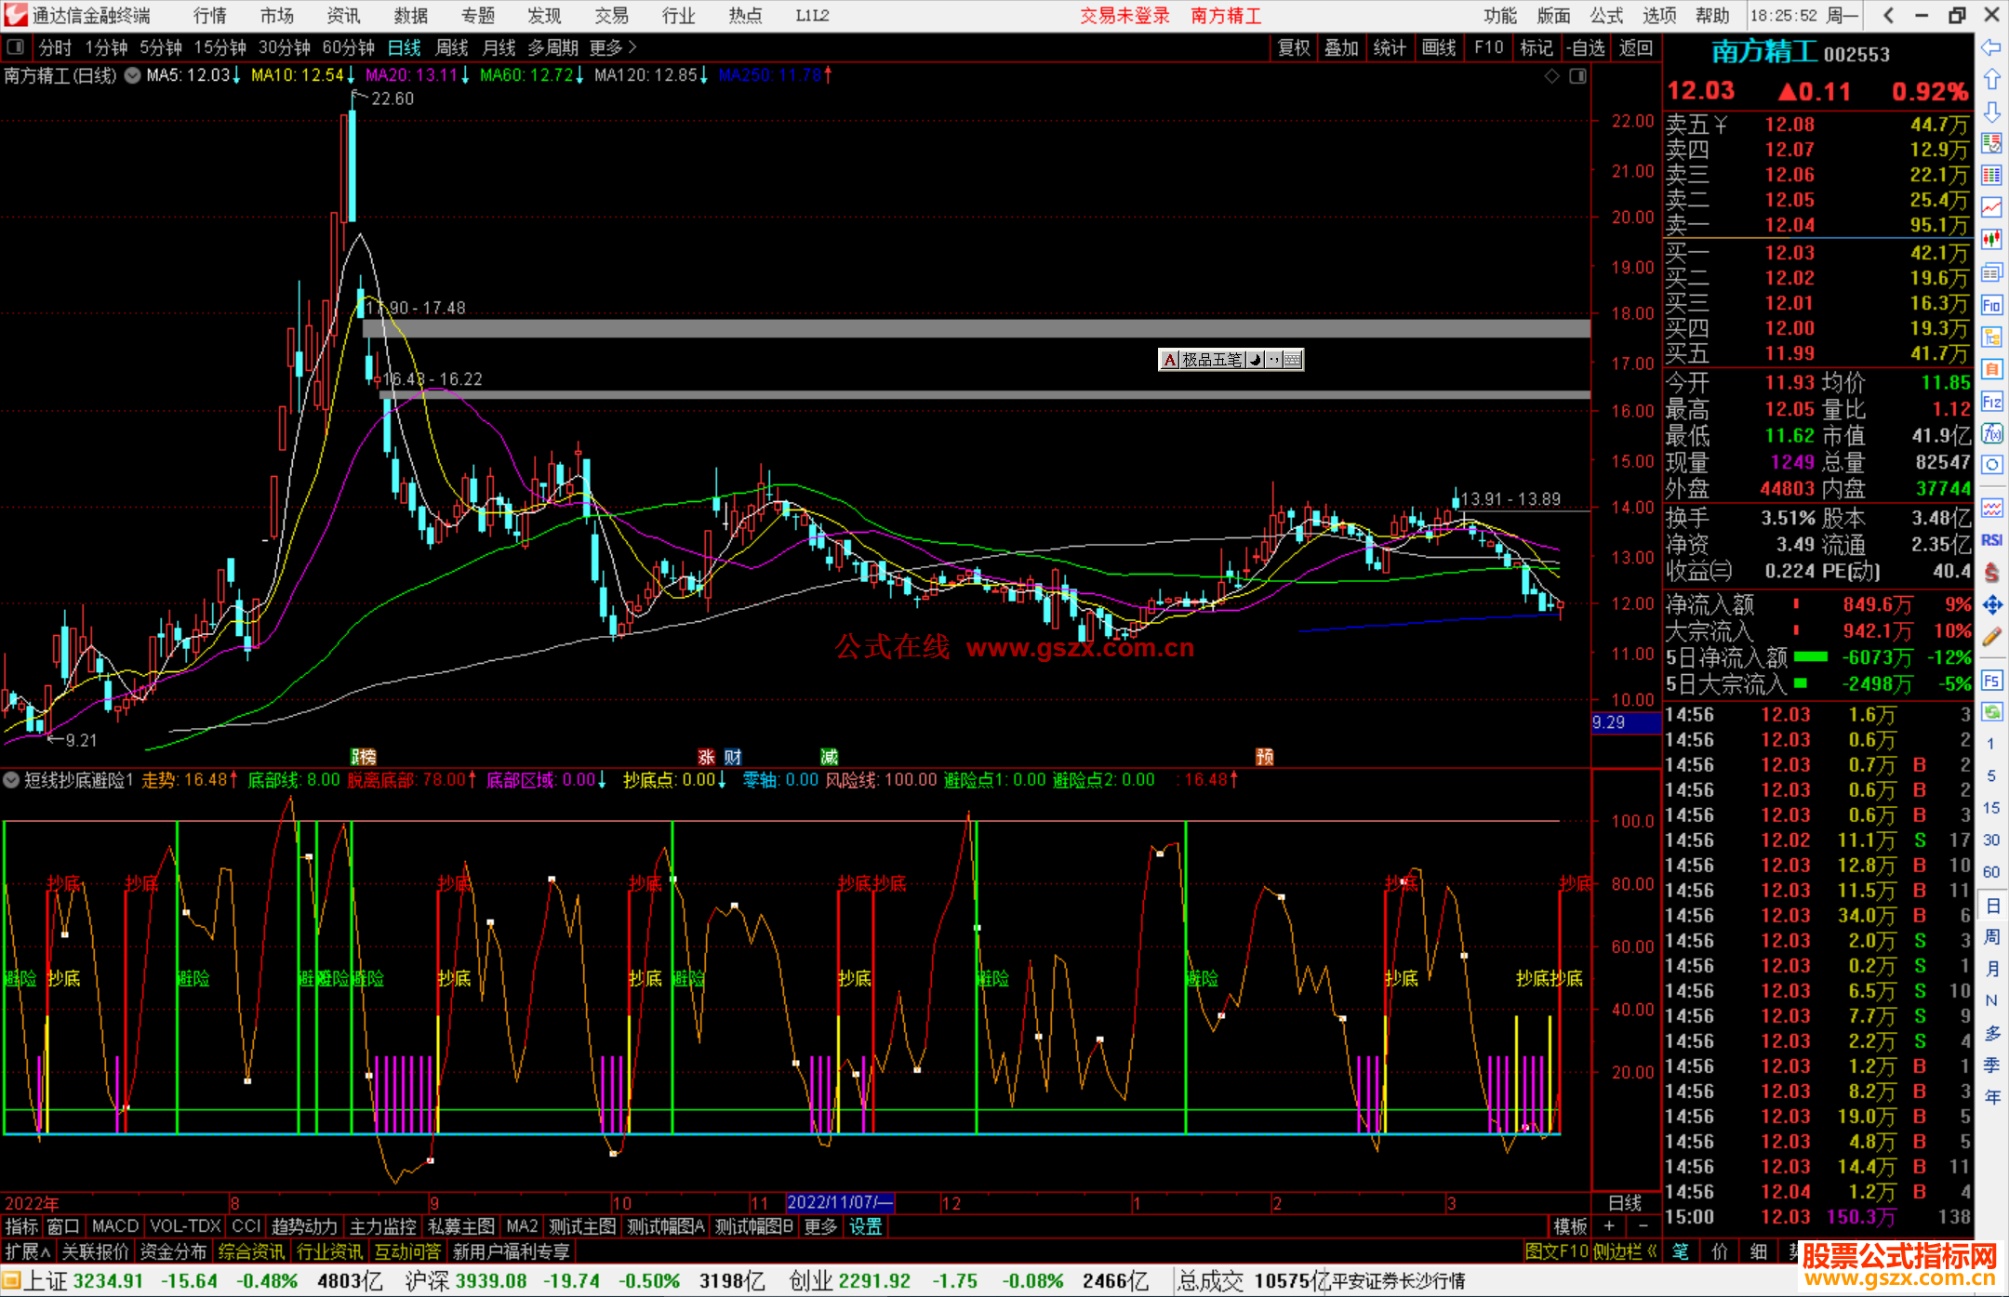Select the MACD indicator at the bottom
The width and height of the screenshot is (2009, 1297).
coord(114,1226)
